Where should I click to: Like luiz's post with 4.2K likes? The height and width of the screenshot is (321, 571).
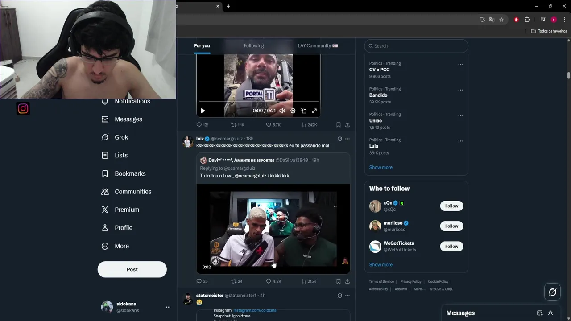tap(273, 281)
